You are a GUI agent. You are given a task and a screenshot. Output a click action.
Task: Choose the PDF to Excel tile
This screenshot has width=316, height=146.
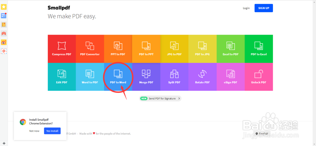click(x=259, y=49)
